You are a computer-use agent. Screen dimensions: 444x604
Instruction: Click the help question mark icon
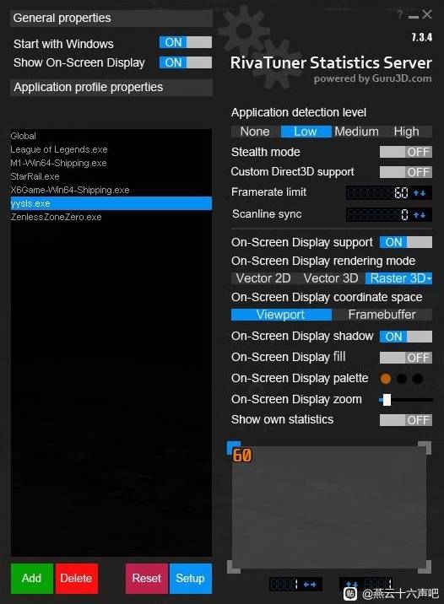point(400,14)
